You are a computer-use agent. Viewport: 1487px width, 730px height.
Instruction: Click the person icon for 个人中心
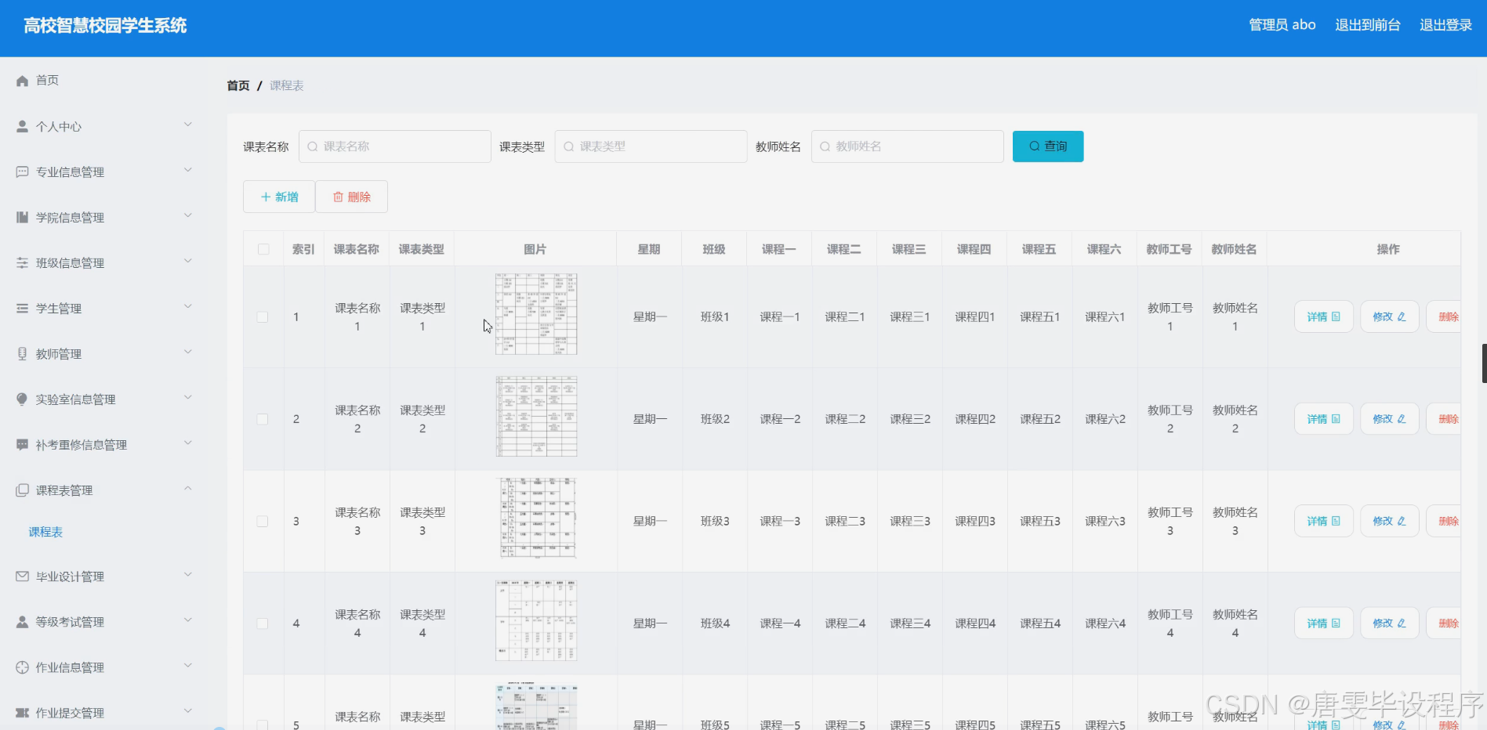pyautogui.click(x=22, y=126)
